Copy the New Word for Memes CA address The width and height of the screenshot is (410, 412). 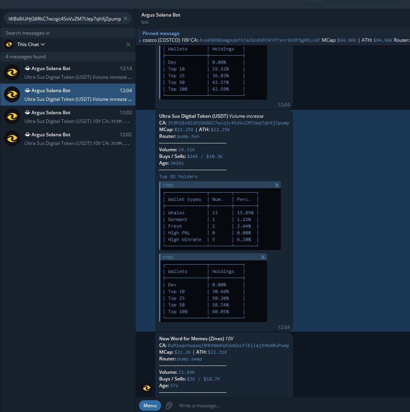(228, 345)
